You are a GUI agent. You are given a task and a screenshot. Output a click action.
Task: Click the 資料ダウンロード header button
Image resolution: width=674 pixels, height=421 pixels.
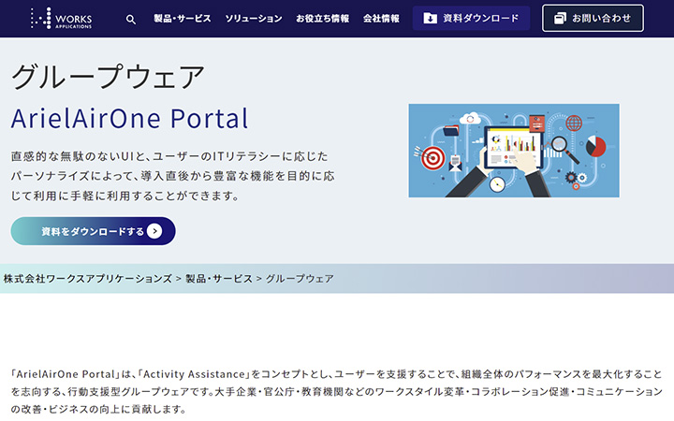pyautogui.click(x=471, y=18)
